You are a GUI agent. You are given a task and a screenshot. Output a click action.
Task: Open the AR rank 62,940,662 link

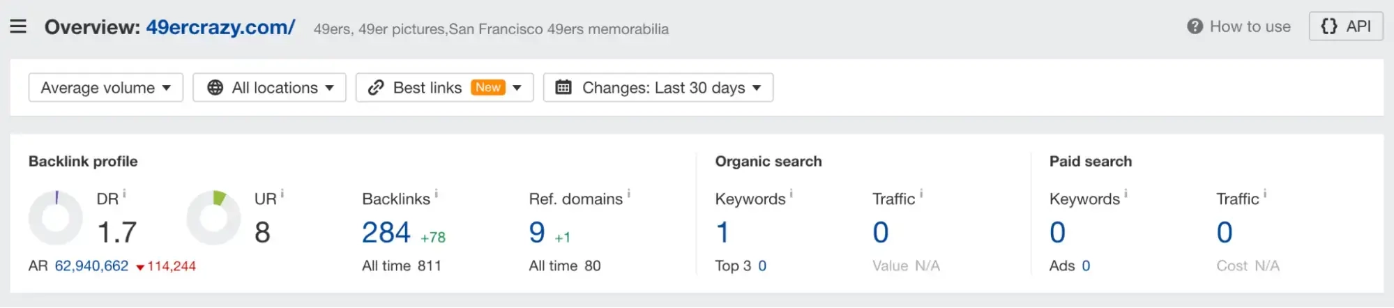point(91,266)
